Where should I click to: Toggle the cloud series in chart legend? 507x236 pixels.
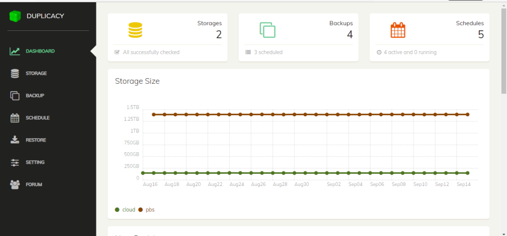[125, 210]
